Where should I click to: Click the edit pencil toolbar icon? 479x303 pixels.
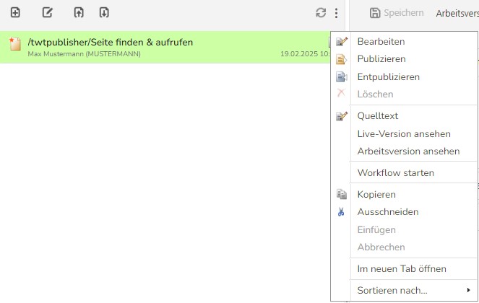click(48, 12)
